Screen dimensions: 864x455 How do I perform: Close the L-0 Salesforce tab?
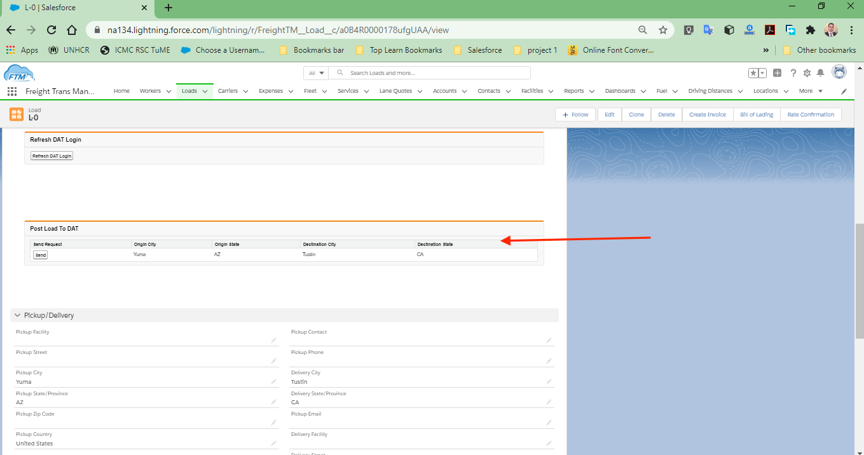click(144, 8)
